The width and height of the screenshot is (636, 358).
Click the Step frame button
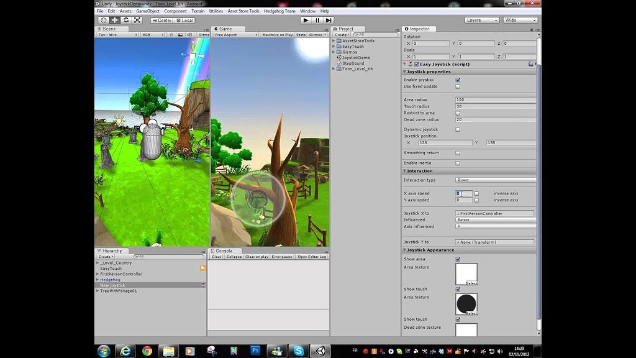330,20
